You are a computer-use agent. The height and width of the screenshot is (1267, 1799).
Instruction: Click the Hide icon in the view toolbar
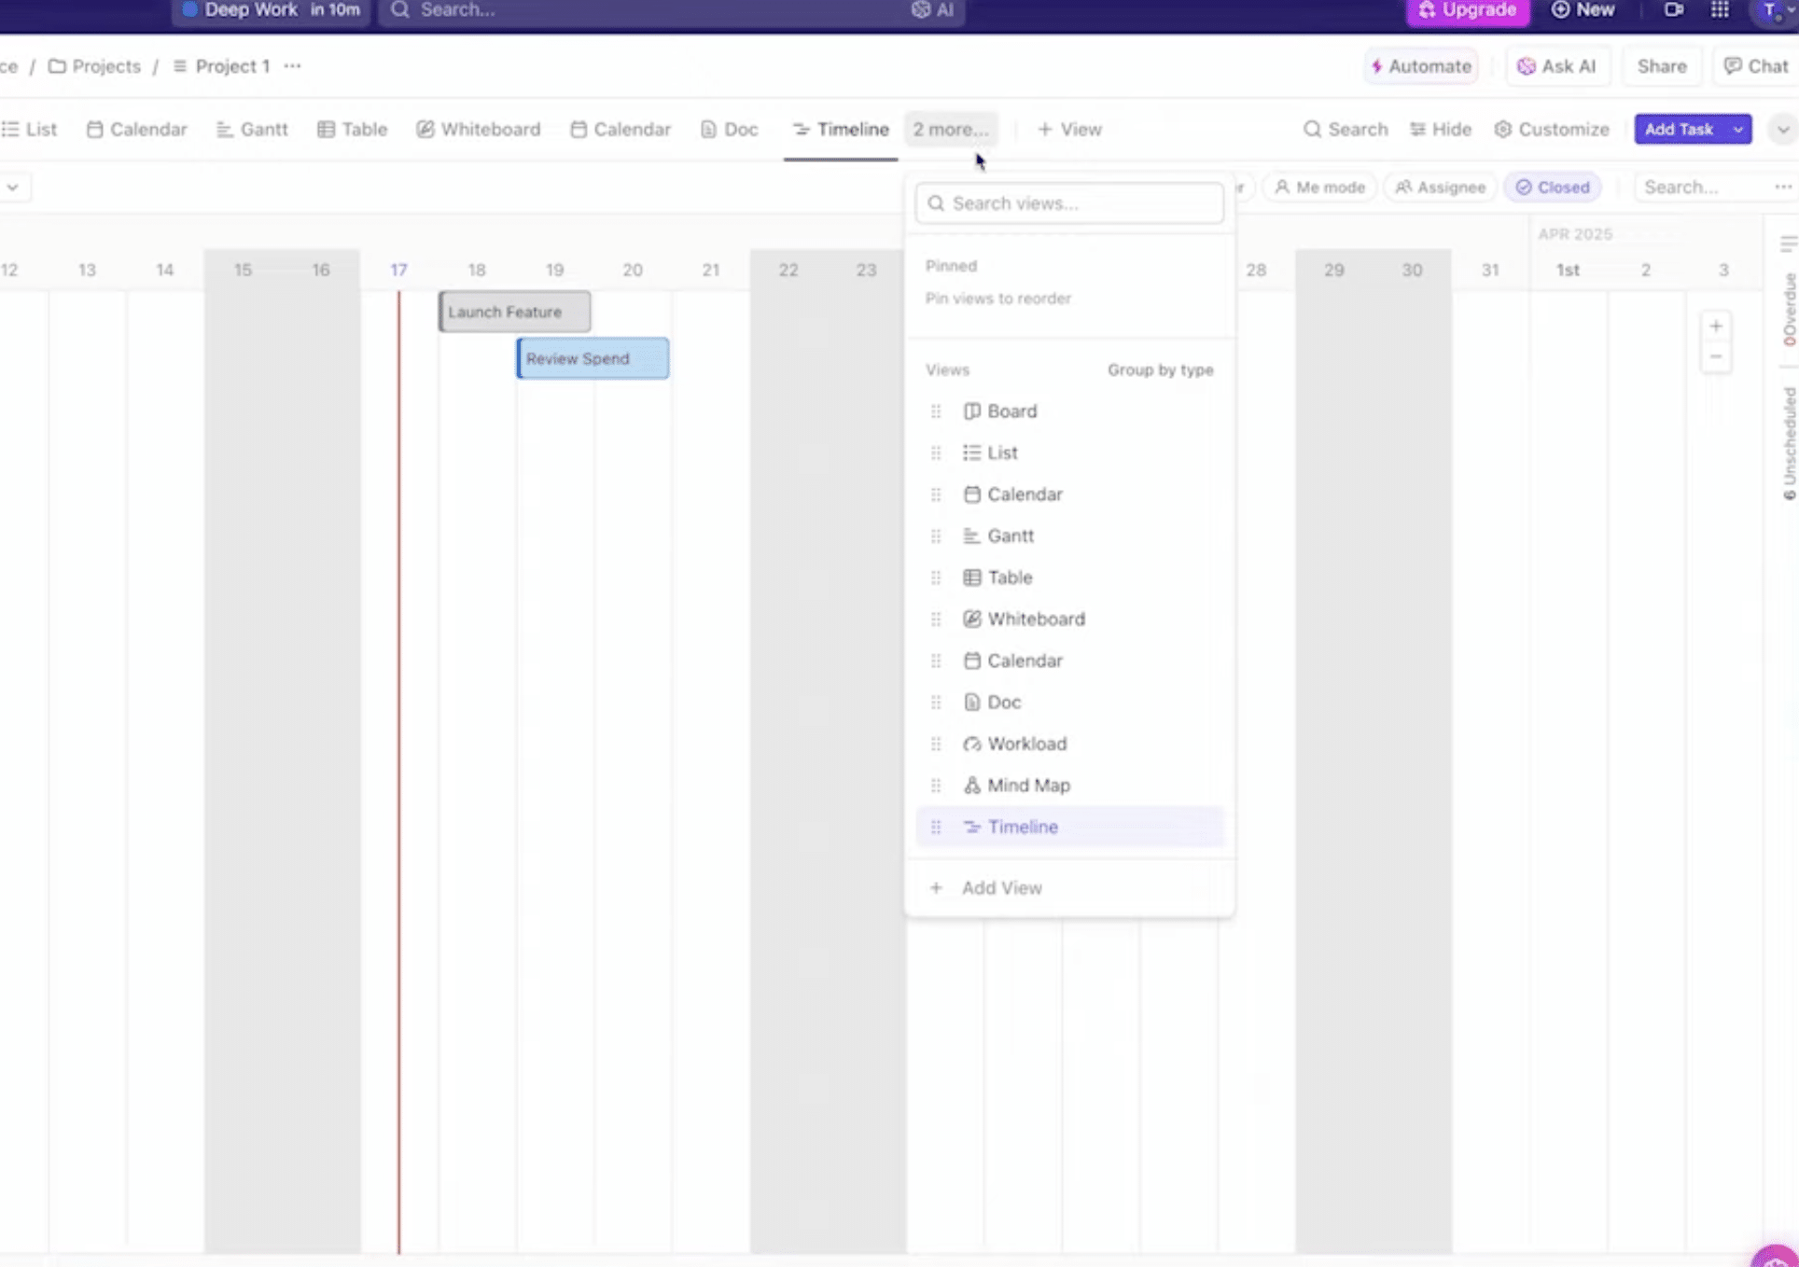(x=1417, y=129)
